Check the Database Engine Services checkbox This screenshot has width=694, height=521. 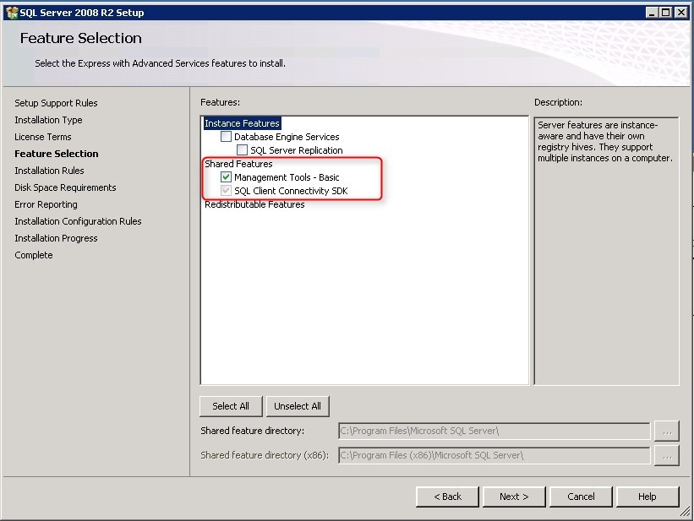[x=226, y=137]
